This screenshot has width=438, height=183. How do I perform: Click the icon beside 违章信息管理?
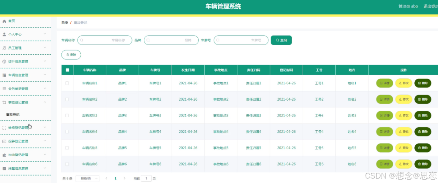(x=4, y=168)
